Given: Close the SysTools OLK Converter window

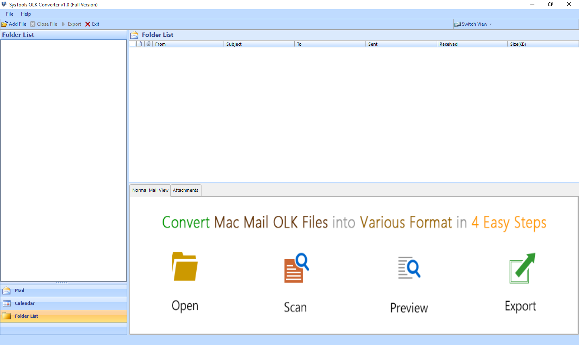Looking at the screenshot, I should [x=569, y=4].
